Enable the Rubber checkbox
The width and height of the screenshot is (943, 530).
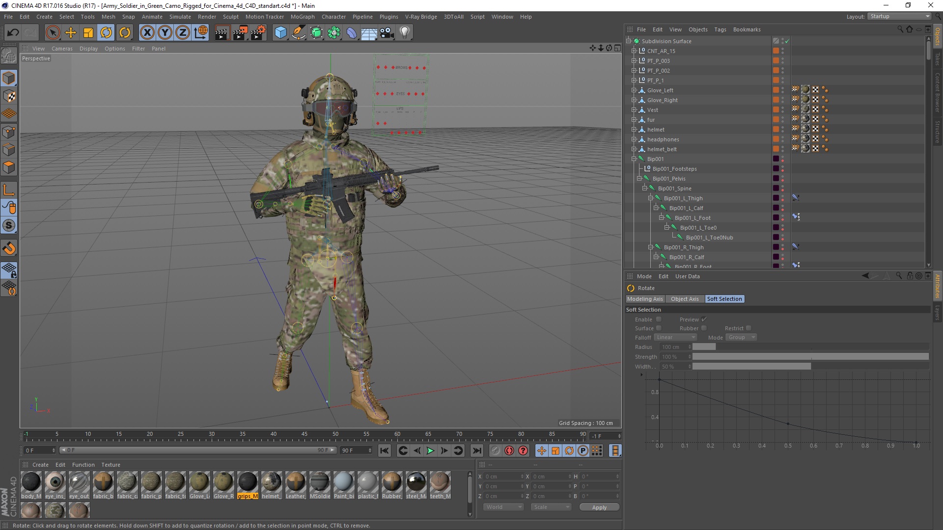click(x=704, y=328)
